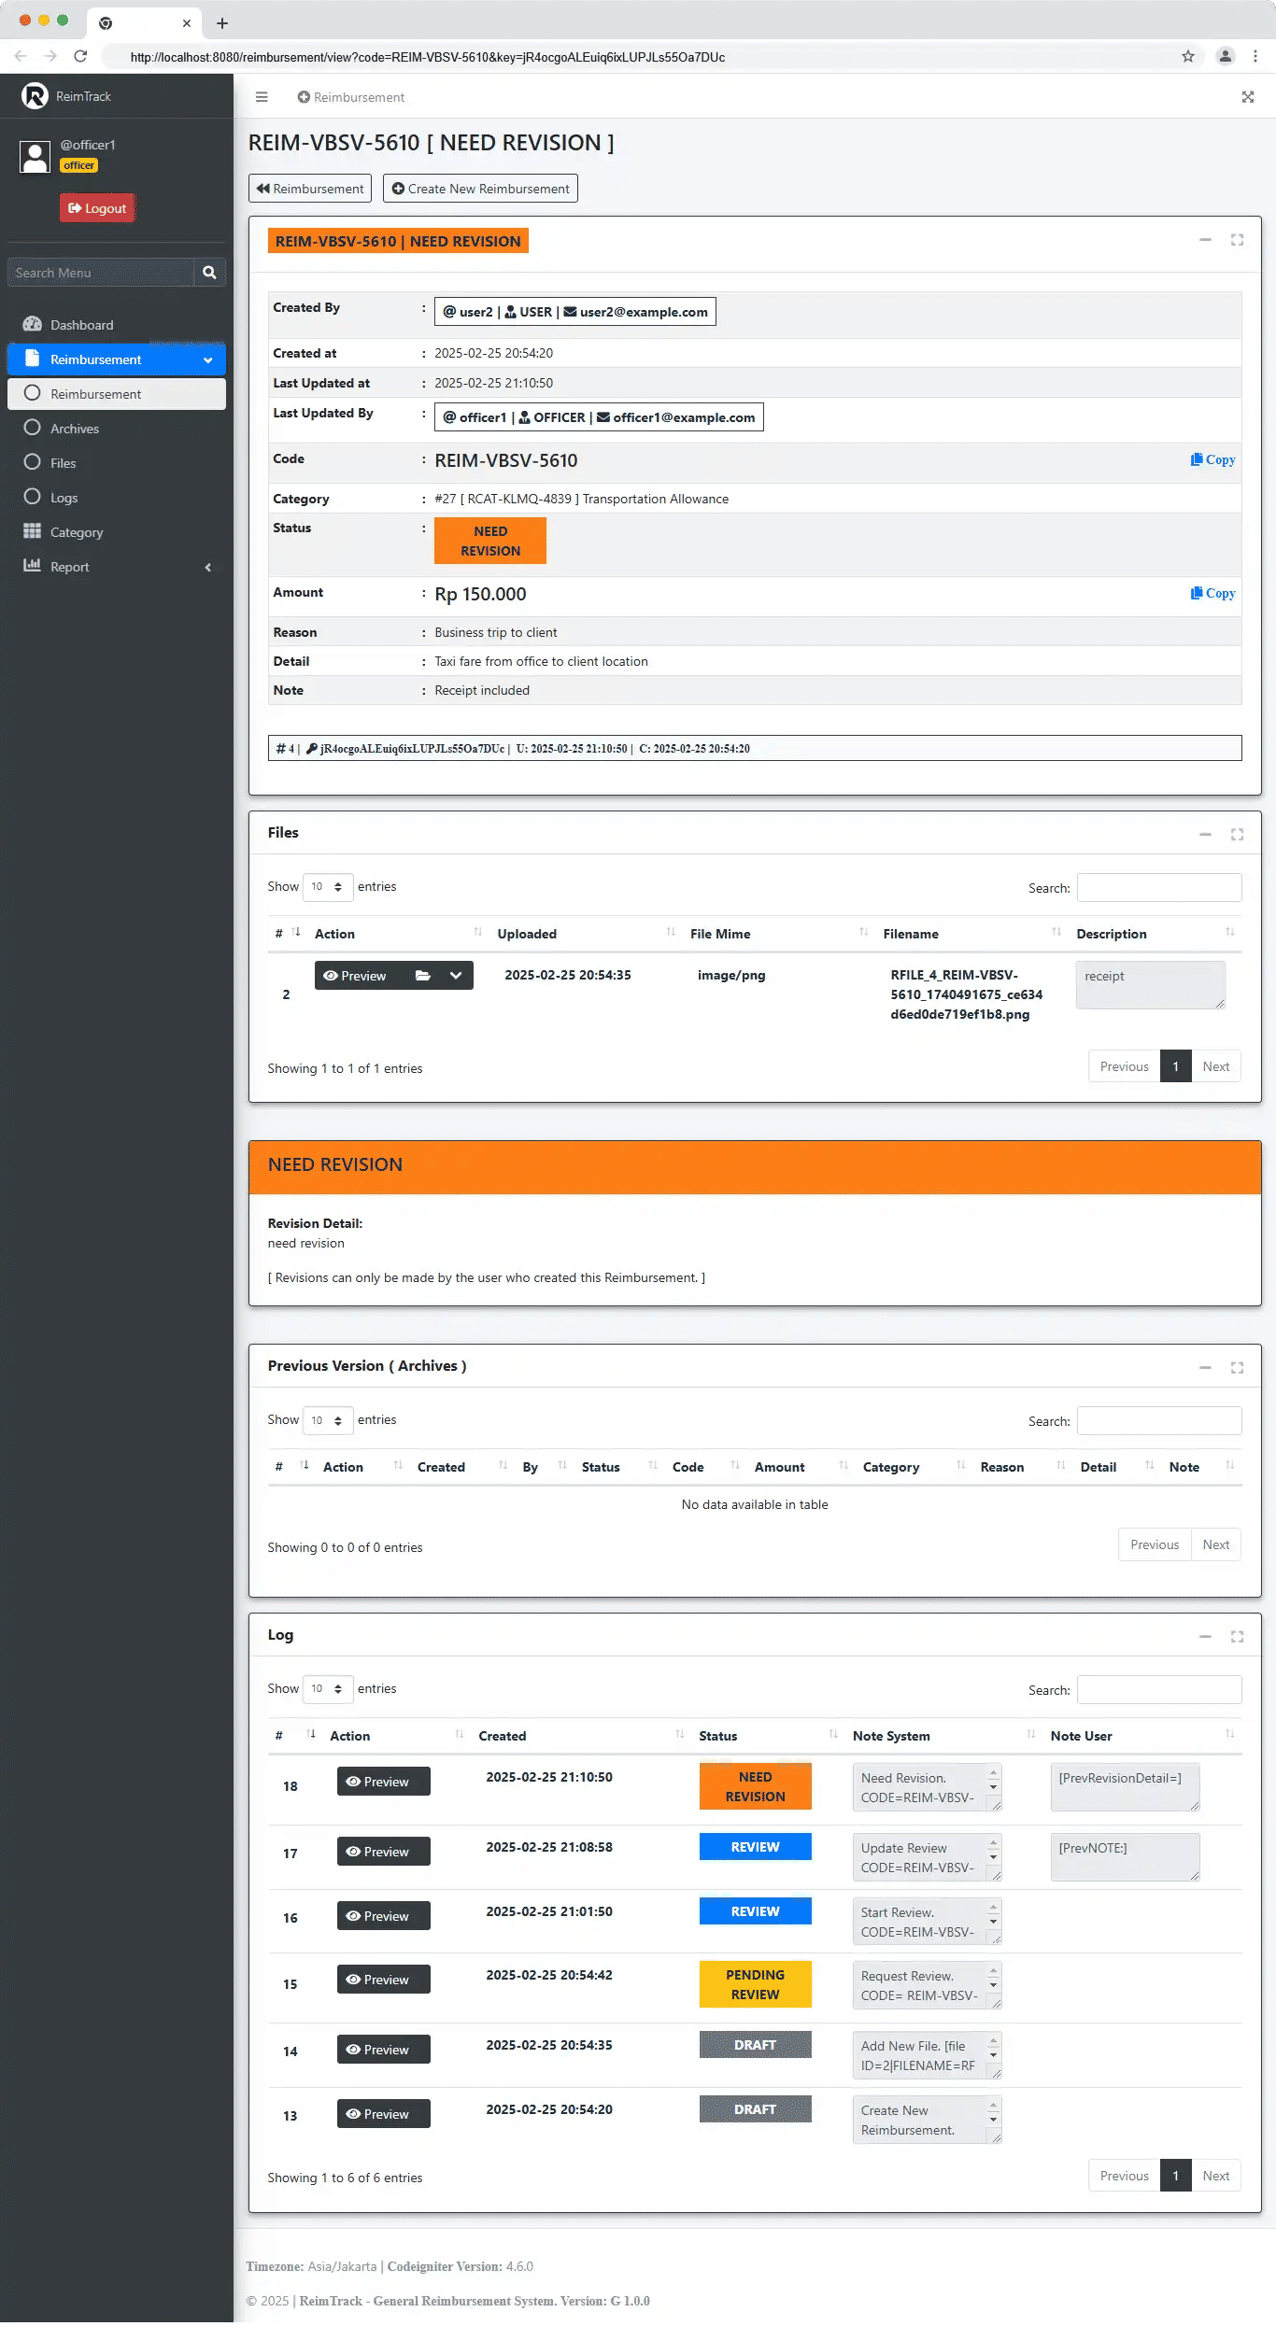The image size is (1276, 2326).
Task: Preview log entry 16
Action: click(384, 1916)
